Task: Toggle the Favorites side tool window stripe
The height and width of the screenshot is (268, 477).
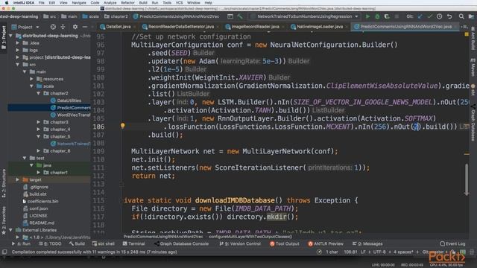Action: coord(4,220)
